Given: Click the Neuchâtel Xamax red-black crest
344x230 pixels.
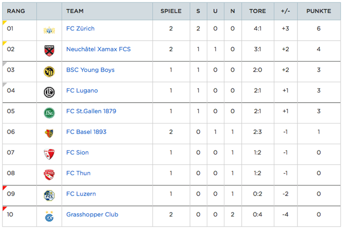Looking at the screenshot, I should click(x=49, y=51).
